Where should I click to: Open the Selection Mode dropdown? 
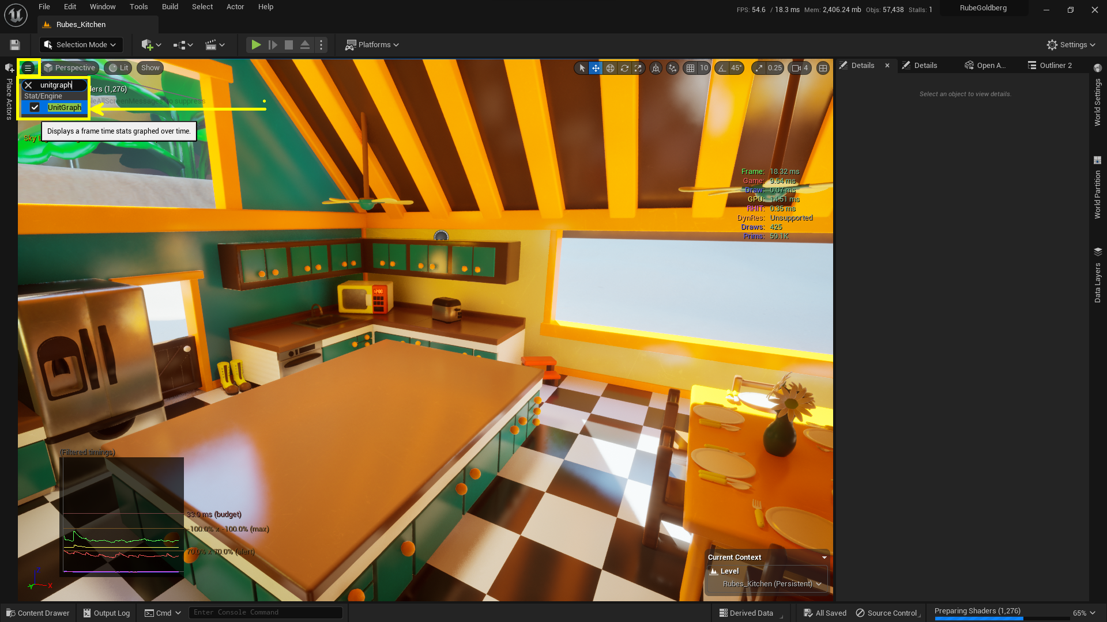[x=81, y=44]
